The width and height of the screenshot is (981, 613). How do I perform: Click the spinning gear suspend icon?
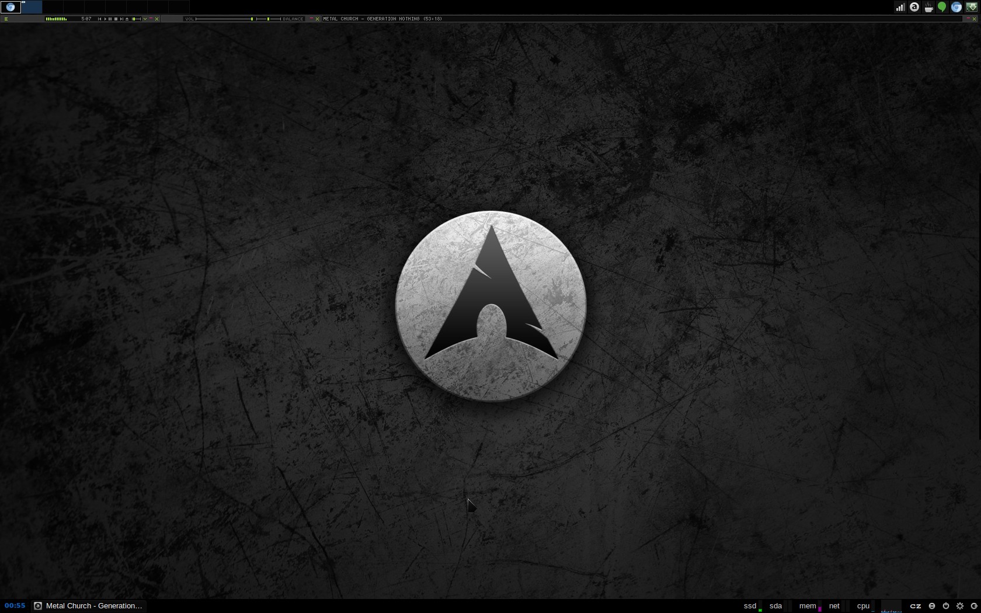point(960,606)
